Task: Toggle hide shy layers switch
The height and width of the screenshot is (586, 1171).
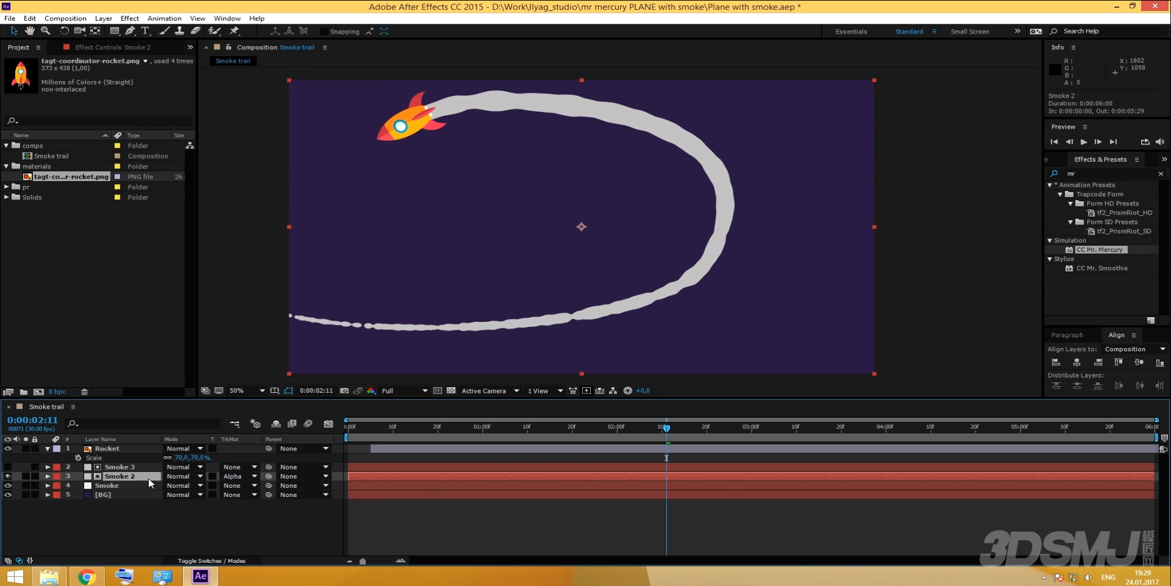Action: tap(276, 424)
